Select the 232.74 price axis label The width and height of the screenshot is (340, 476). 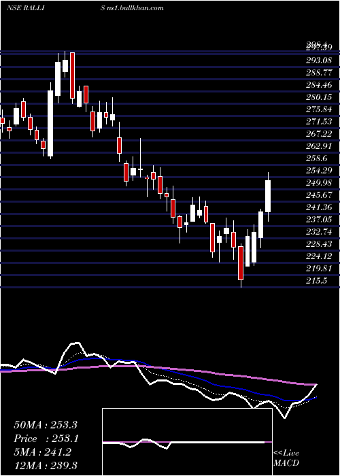click(x=318, y=232)
